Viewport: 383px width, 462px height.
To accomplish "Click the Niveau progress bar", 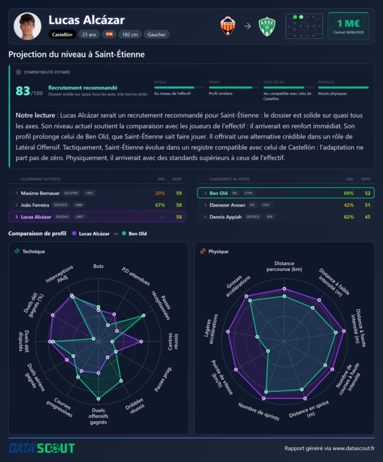I will 179,88.
